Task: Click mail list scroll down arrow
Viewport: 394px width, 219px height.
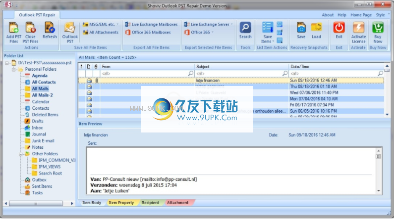Action: [x=387, y=115]
